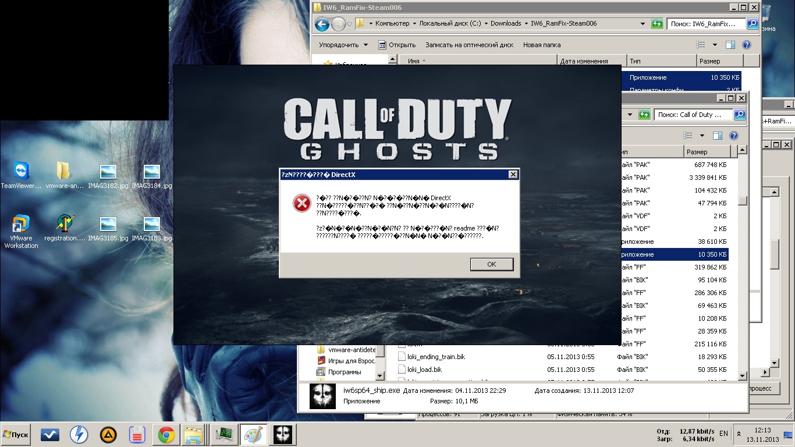Refresh the Call of Duty Explorer window

pos(644,115)
